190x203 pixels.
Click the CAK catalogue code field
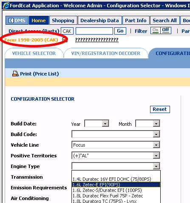pos(67,31)
